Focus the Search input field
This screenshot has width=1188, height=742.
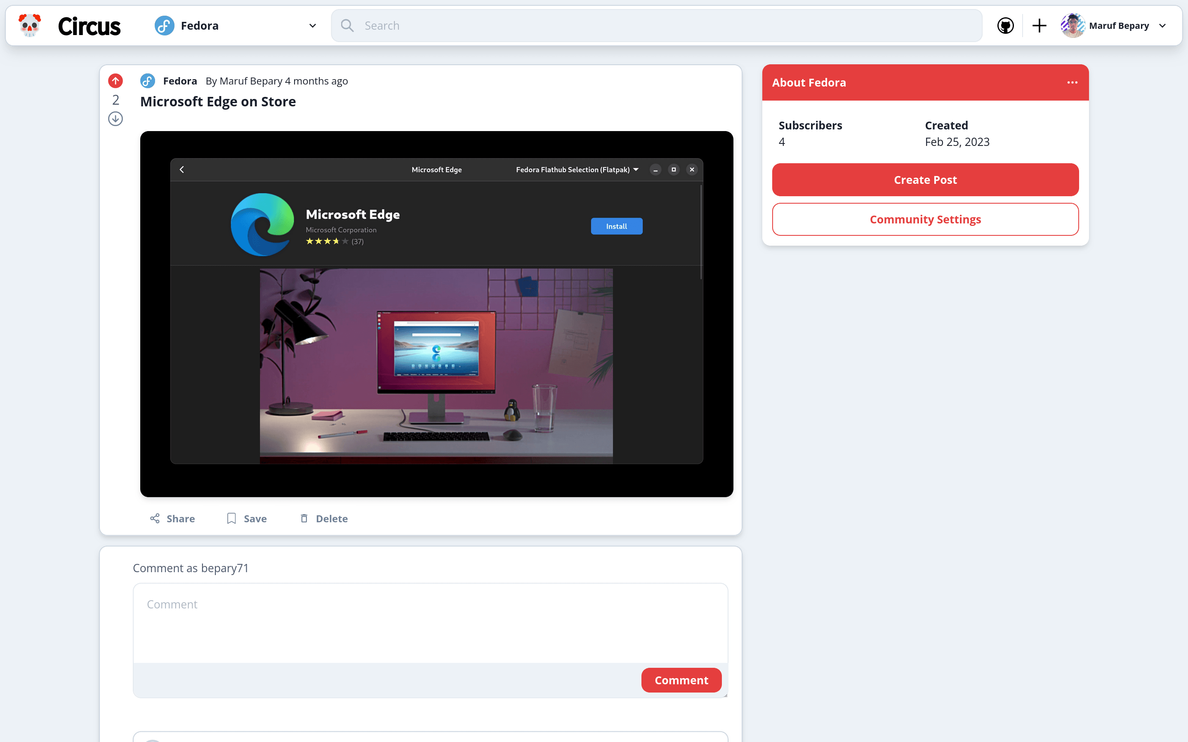pos(656,26)
